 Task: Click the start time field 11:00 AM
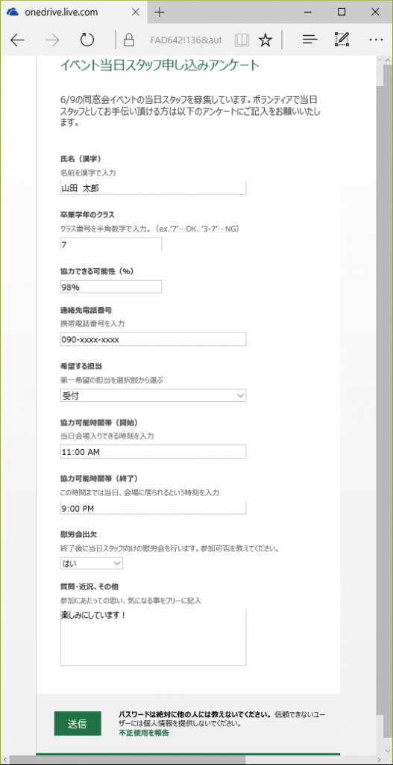click(x=153, y=452)
